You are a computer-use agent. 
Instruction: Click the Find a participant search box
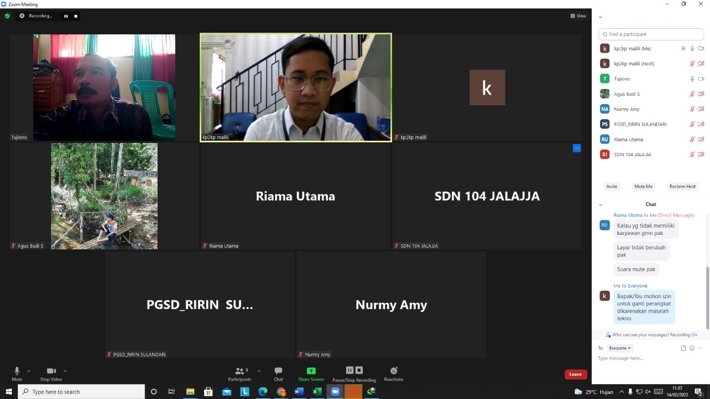point(651,34)
